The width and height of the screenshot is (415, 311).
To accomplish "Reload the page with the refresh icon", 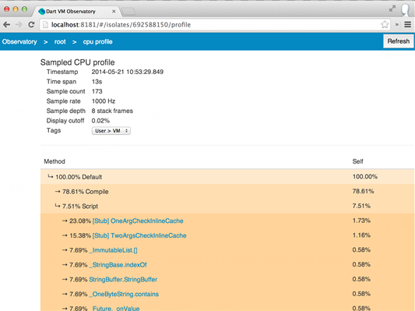I will 31,25.
